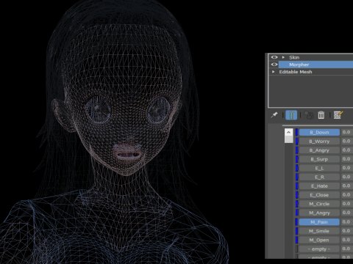The image size is (353, 264).
Task: Click the Pin Stack icon
Action: 274,114
